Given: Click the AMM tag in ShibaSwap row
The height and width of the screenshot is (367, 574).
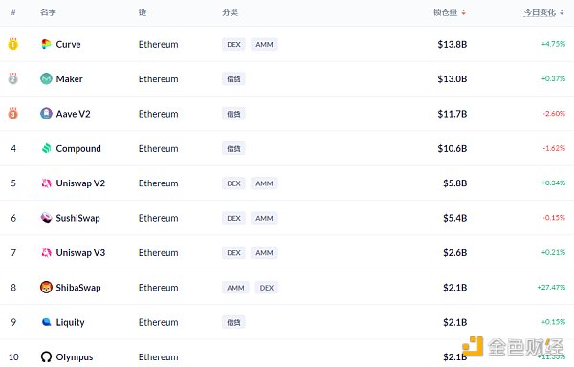Looking at the screenshot, I should (x=235, y=288).
